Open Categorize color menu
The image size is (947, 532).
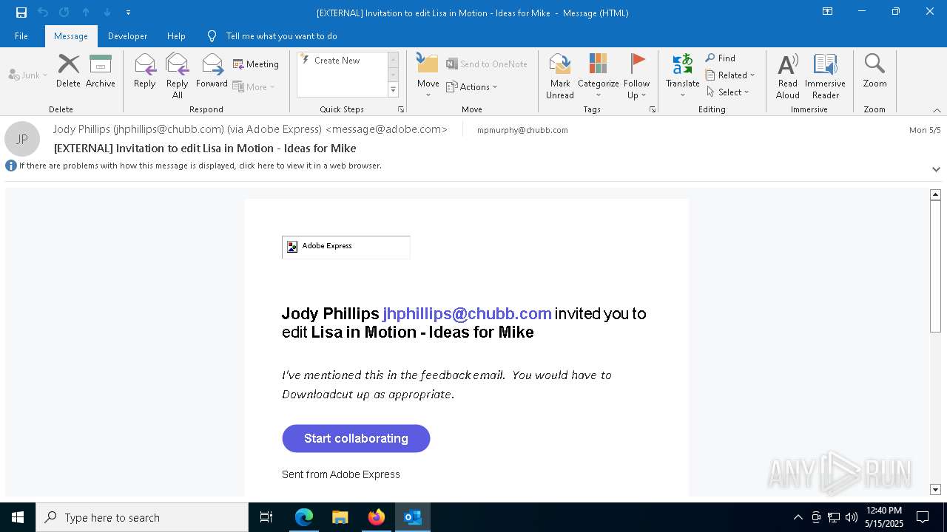pos(598,76)
